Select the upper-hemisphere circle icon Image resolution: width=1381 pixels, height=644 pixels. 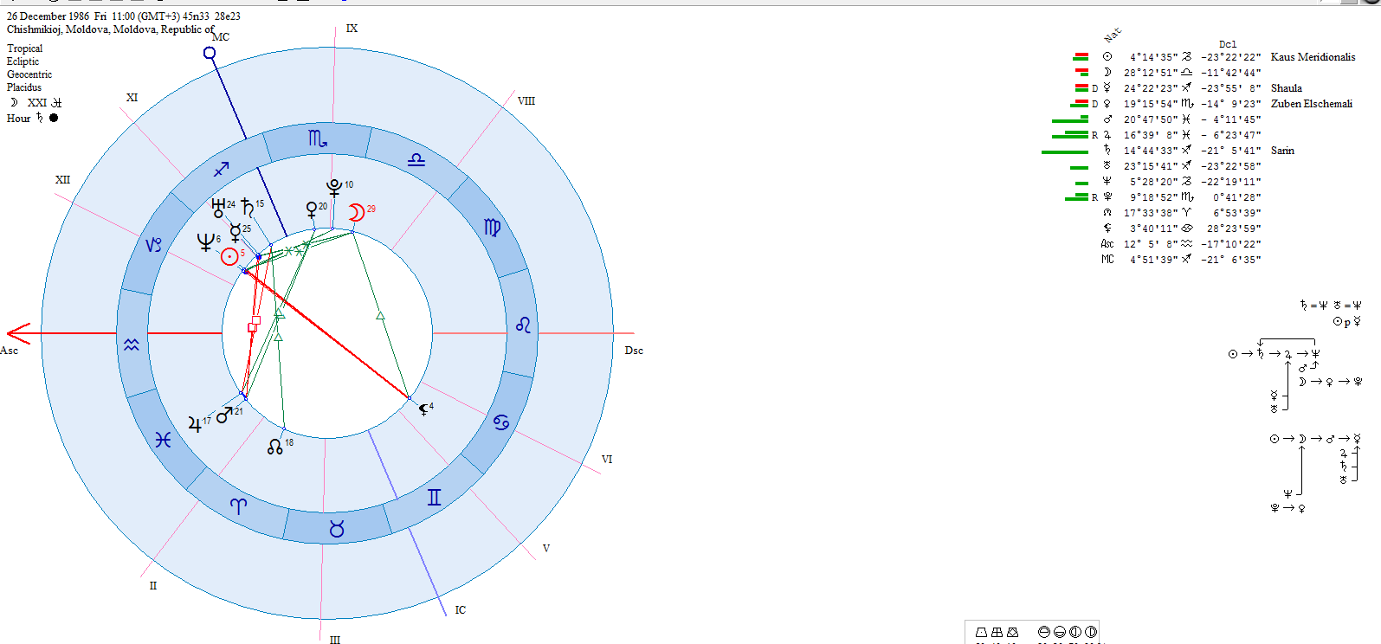click(1043, 632)
